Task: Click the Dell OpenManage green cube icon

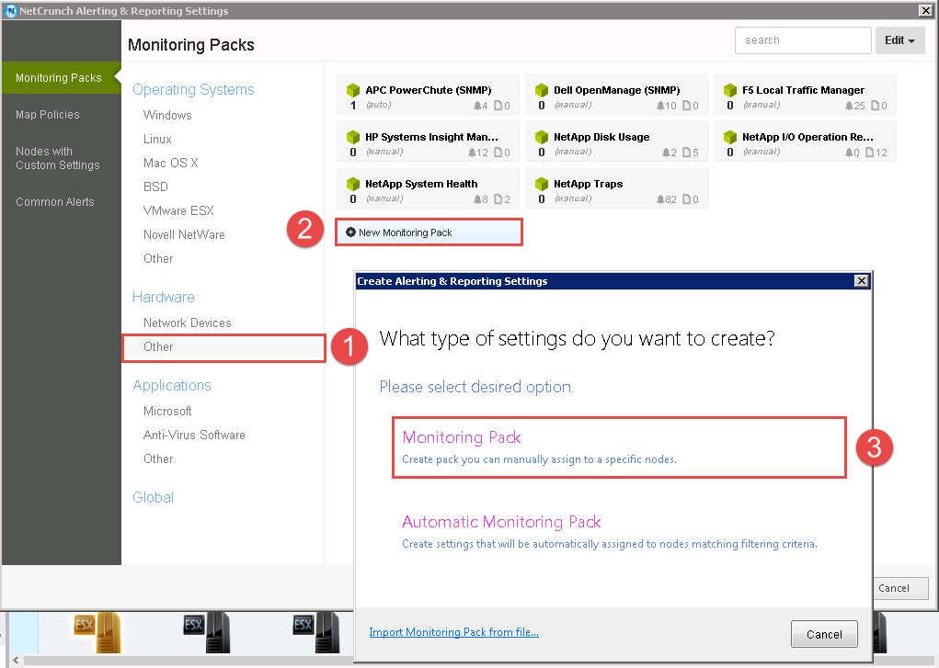Action: coord(542,90)
